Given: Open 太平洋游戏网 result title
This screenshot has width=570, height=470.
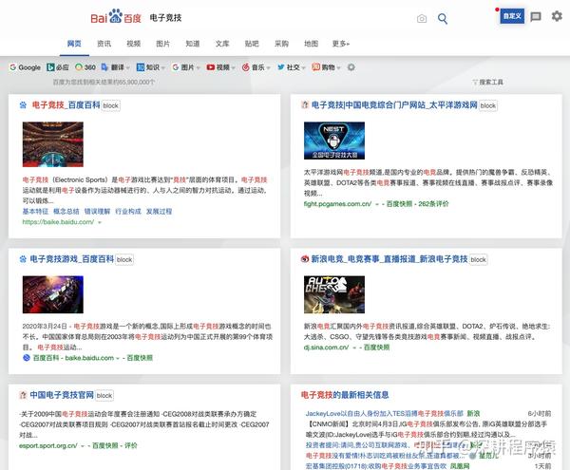Looking at the screenshot, I should click(x=394, y=105).
